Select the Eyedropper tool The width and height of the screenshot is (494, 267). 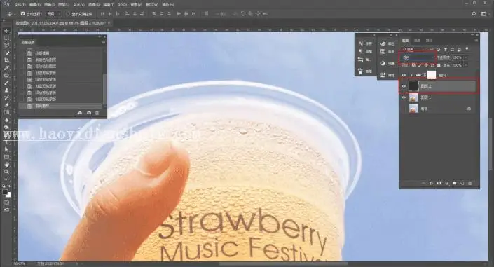6,68
